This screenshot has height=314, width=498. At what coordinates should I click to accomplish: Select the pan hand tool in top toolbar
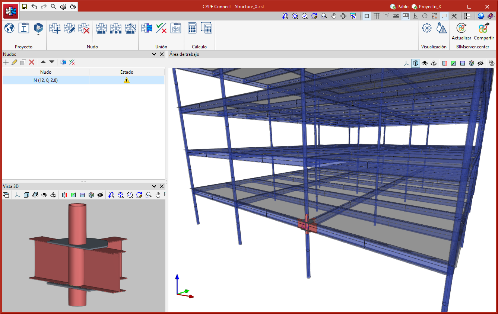334,16
